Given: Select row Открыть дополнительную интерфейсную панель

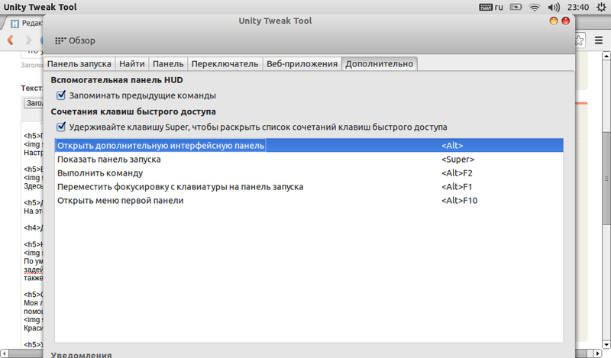Looking at the screenshot, I should coord(309,145).
